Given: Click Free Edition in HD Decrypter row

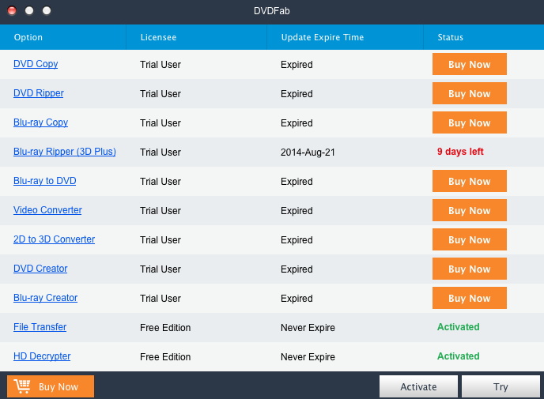Looking at the screenshot, I should tap(165, 356).
